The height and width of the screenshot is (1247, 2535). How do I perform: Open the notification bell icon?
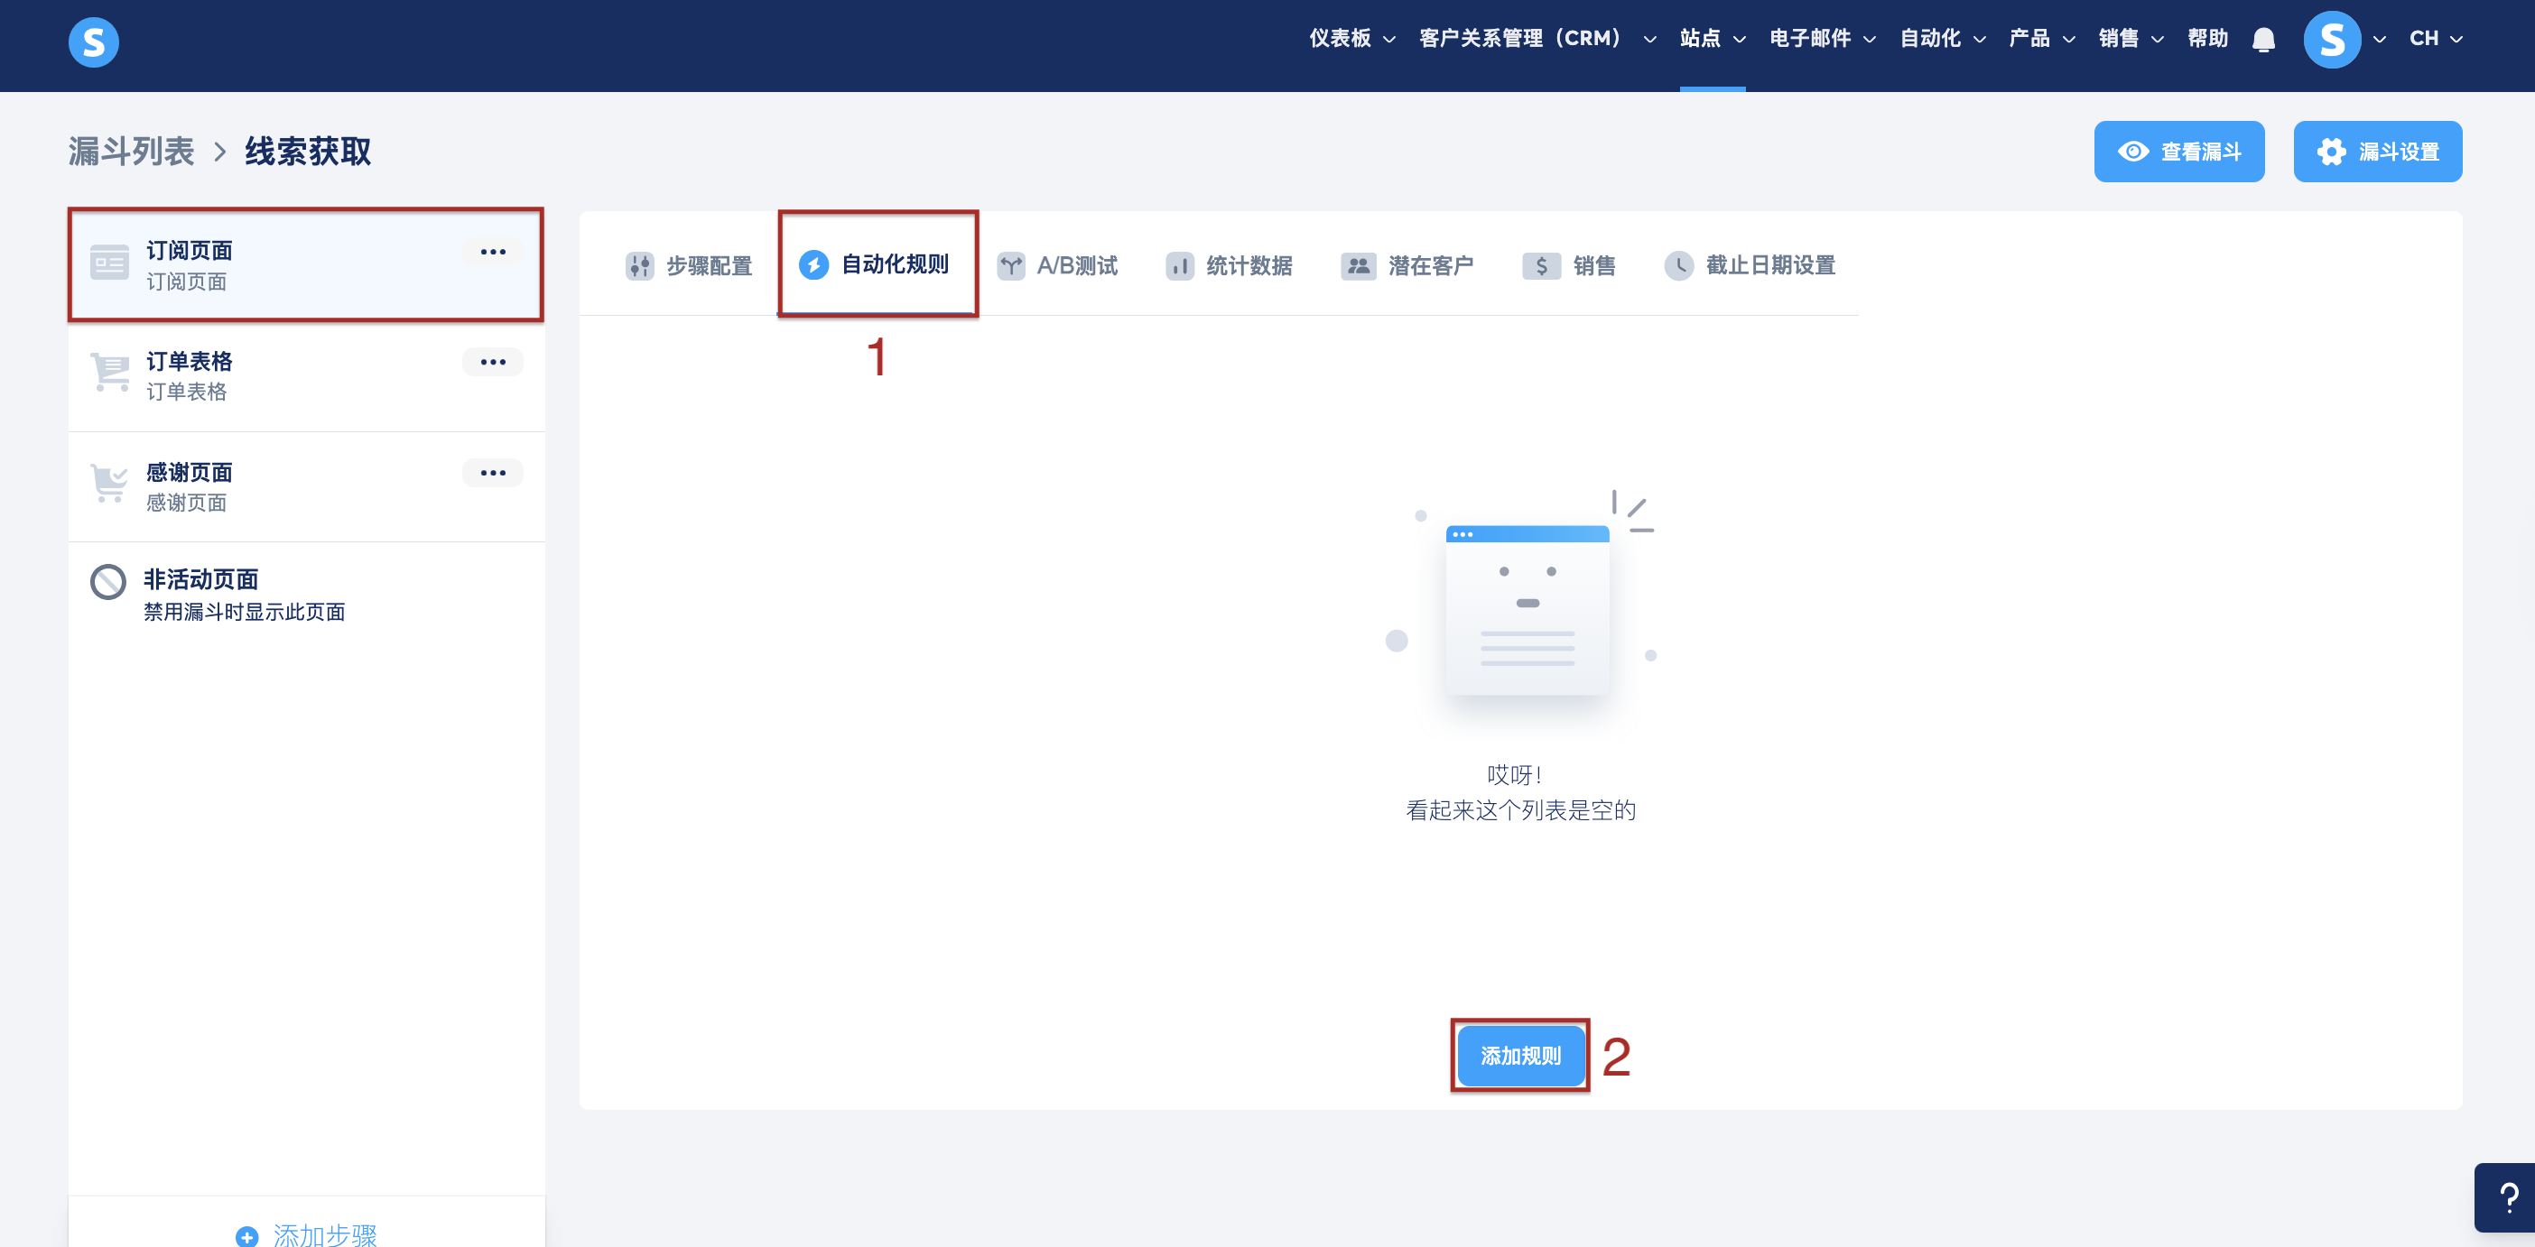pyautogui.click(x=2263, y=40)
